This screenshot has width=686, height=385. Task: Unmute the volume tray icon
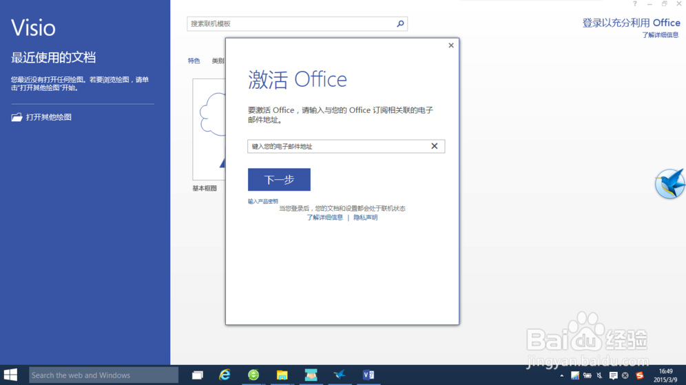pos(600,375)
